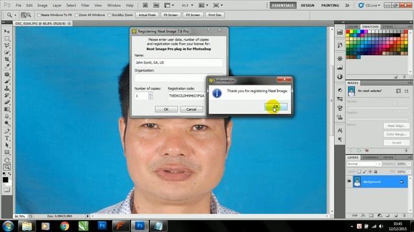
Task: Toggle the lock position icon
Action: [370, 171]
